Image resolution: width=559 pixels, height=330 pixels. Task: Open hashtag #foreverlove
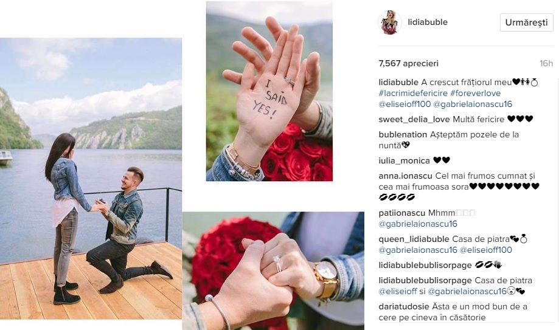476,94
